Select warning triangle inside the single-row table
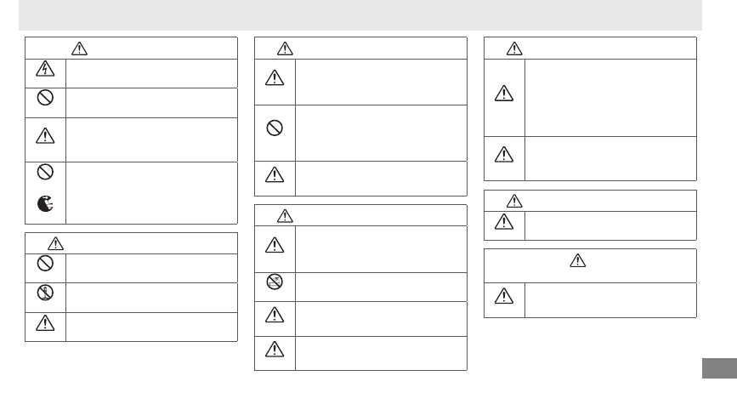 click(x=504, y=221)
